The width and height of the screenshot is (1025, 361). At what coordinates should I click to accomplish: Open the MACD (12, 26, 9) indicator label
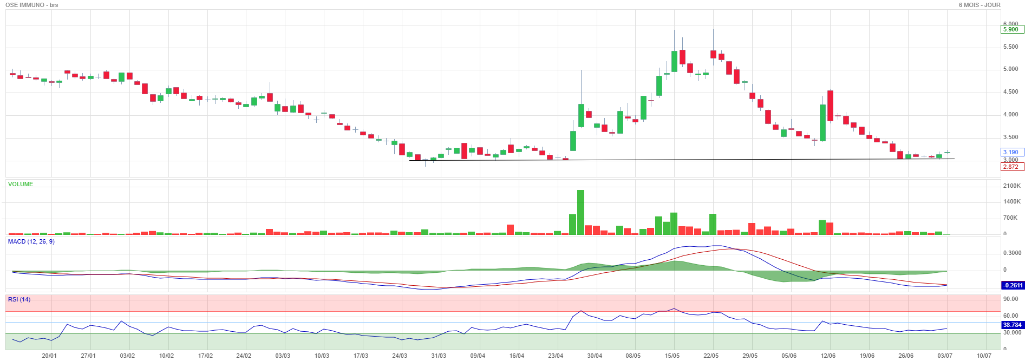[31, 241]
